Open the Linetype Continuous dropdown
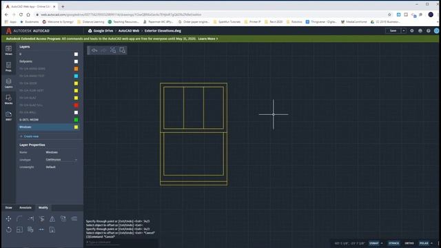Image resolution: width=441 pixels, height=248 pixels. tap(61, 160)
